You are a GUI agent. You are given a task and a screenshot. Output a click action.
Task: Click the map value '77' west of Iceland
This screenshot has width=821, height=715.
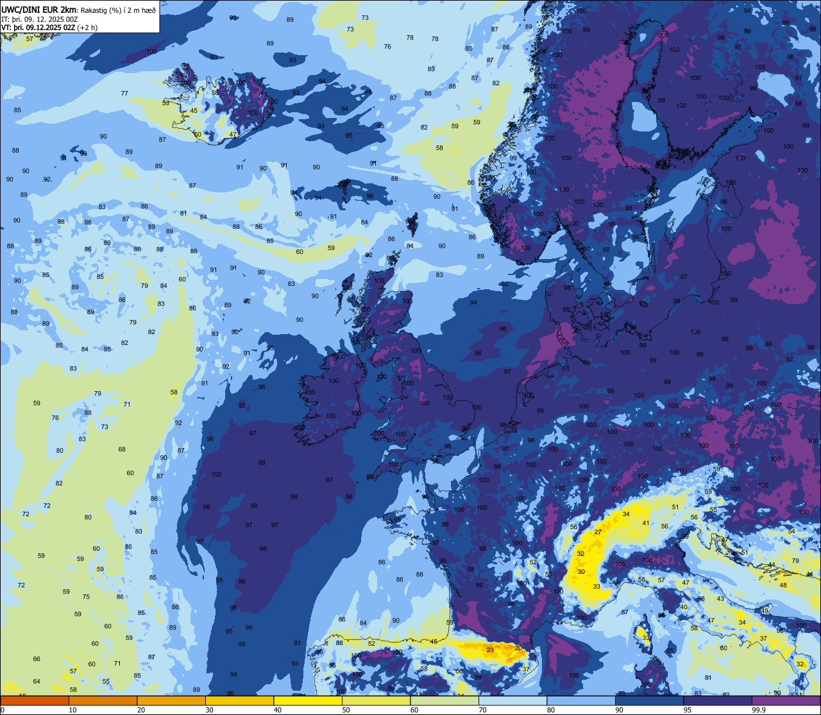point(124,94)
